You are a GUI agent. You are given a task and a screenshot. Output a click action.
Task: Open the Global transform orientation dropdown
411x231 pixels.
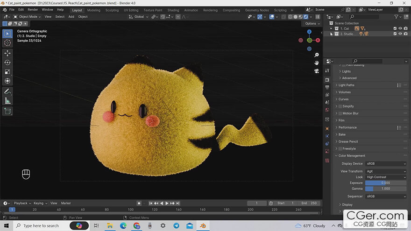pos(138,17)
